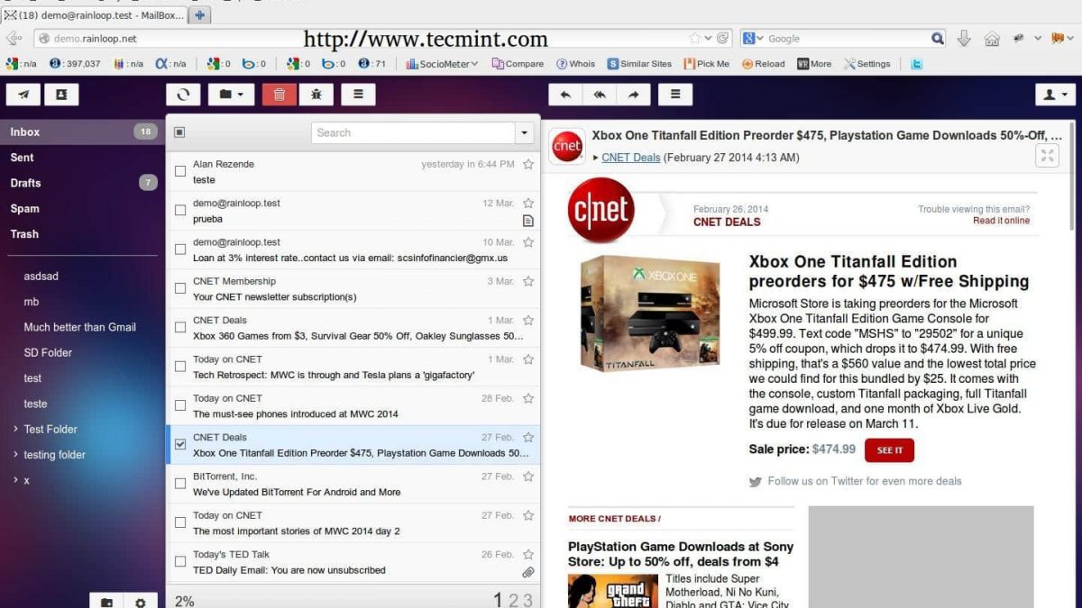Open the Drafts folder
The width and height of the screenshot is (1082, 608).
click(81, 183)
